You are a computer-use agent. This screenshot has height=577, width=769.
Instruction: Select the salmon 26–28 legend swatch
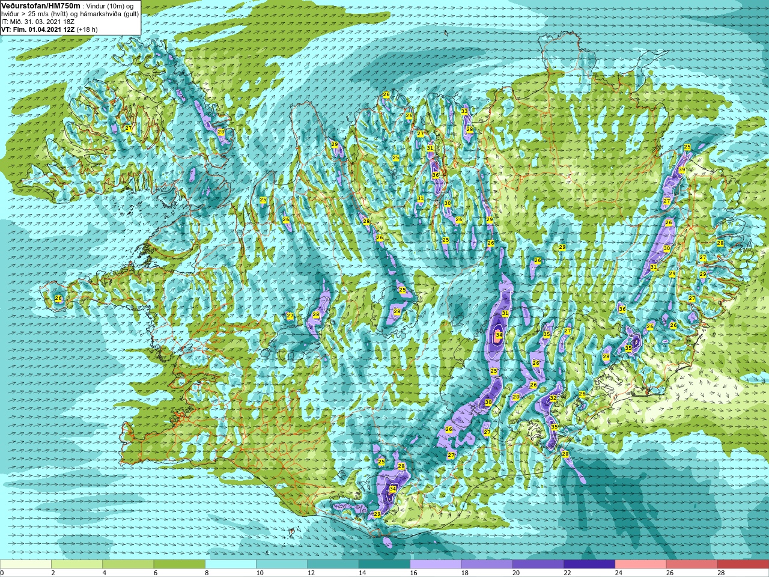[x=692, y=564]
